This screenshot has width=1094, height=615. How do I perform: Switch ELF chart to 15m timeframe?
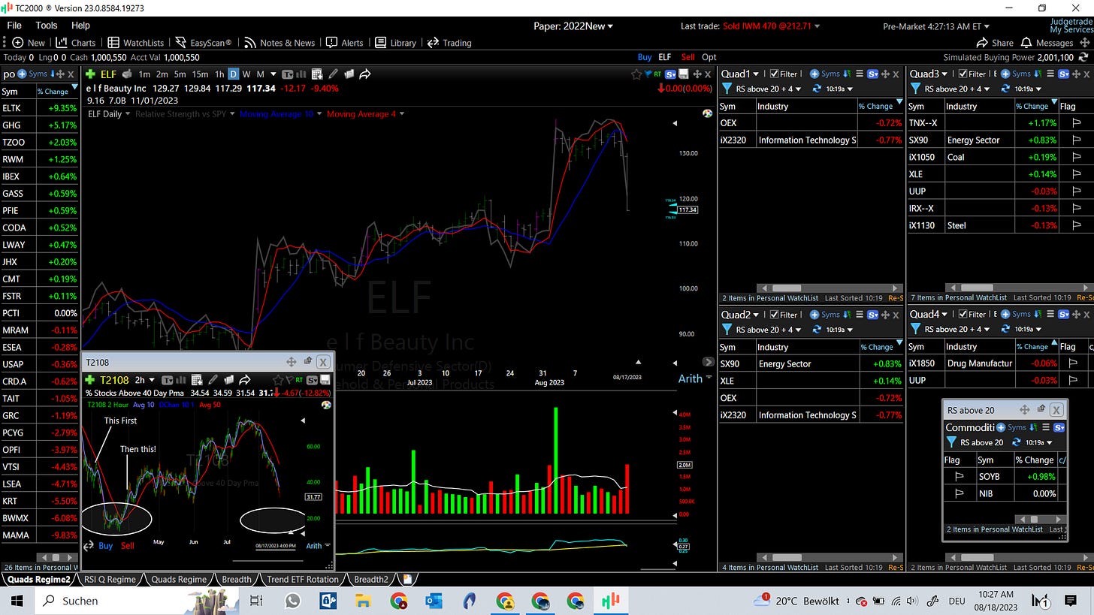coord(200,74)
